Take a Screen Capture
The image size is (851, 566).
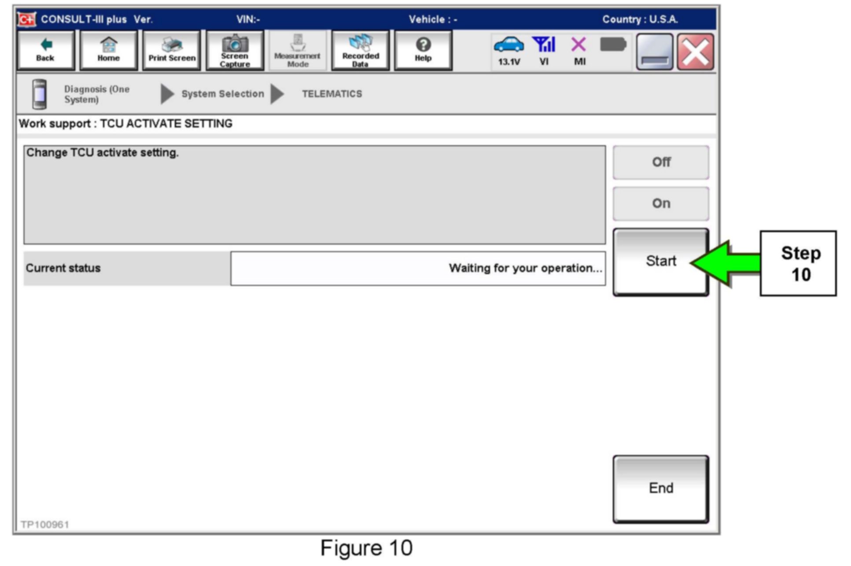click(x=235, y=50)
